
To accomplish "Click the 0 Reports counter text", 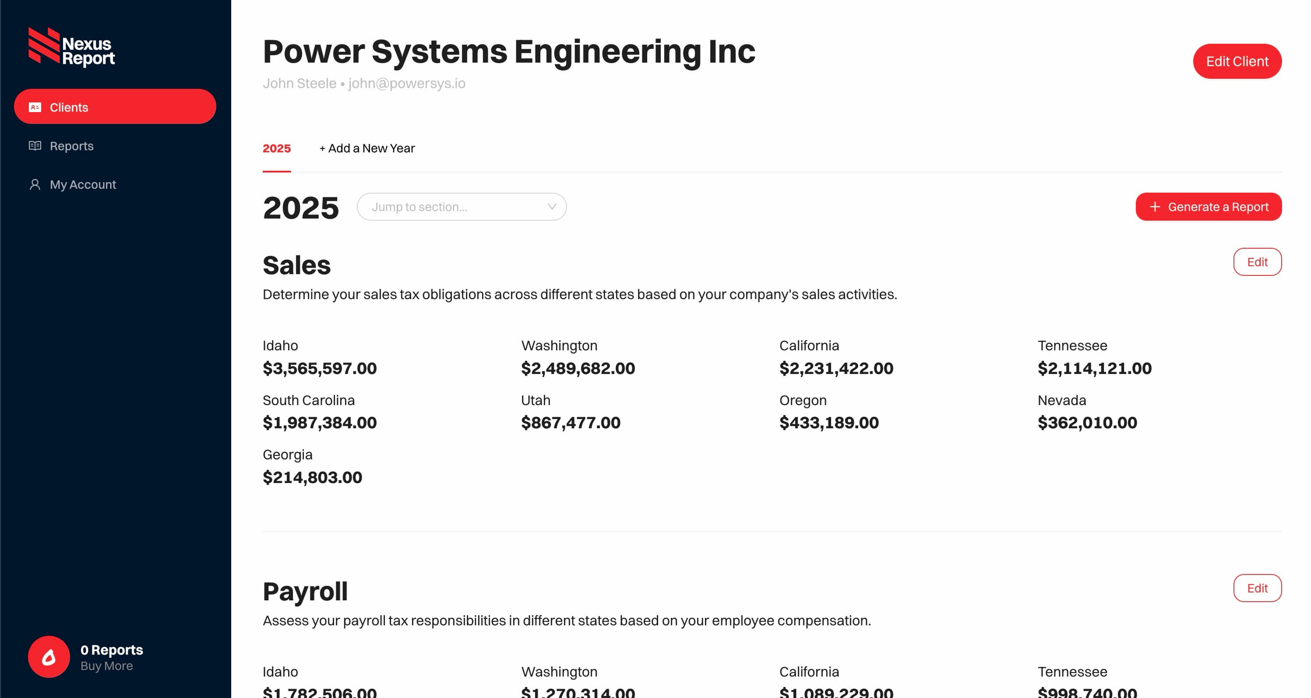I will click(x=112, y=650).
